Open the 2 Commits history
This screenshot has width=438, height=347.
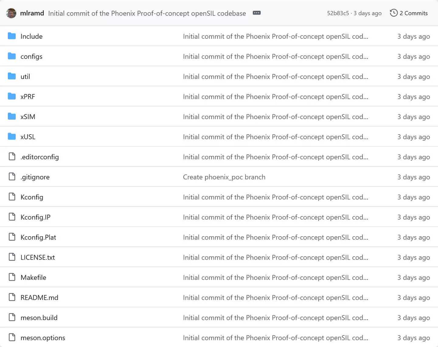pos(408,13)
